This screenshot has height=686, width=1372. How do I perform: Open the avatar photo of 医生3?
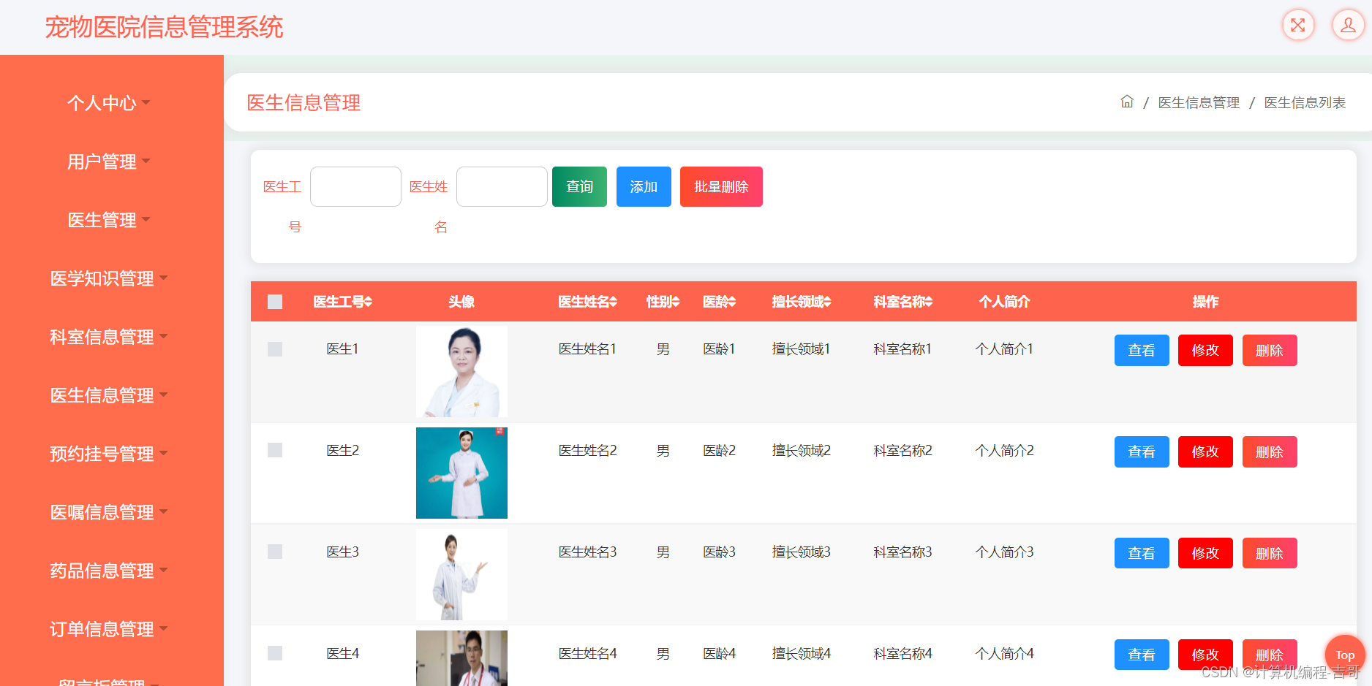[461, 575]
